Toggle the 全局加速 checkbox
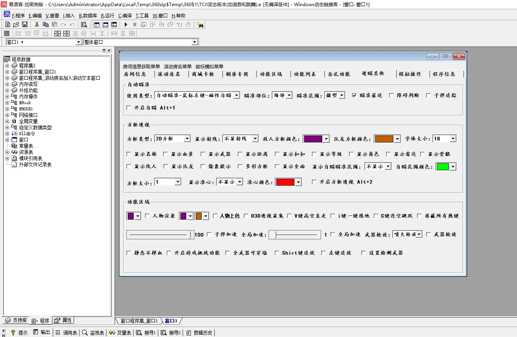Viewport: 517px width, 337px height. click(333, 234)
